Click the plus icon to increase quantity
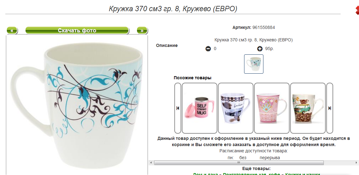This screenshot has width=359, height=175. (260, 49)
